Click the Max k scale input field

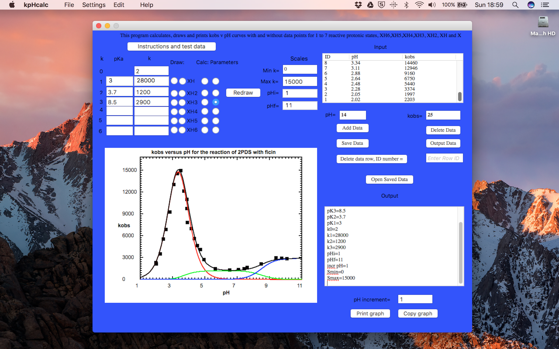pyautogui.click(x=300, y=82)
